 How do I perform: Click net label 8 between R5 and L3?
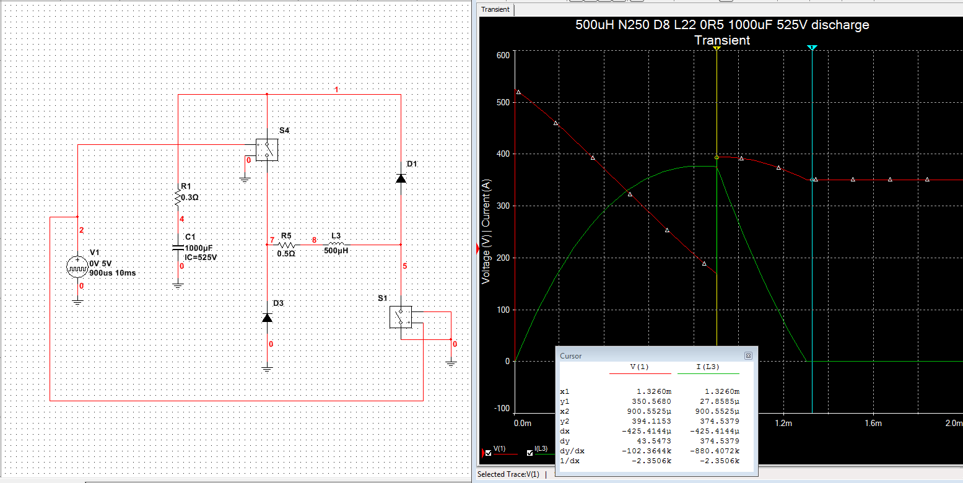pos(314,240)
